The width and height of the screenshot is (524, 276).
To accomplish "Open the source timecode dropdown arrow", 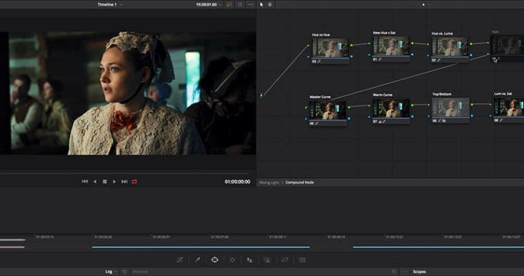I will (220, 5).
